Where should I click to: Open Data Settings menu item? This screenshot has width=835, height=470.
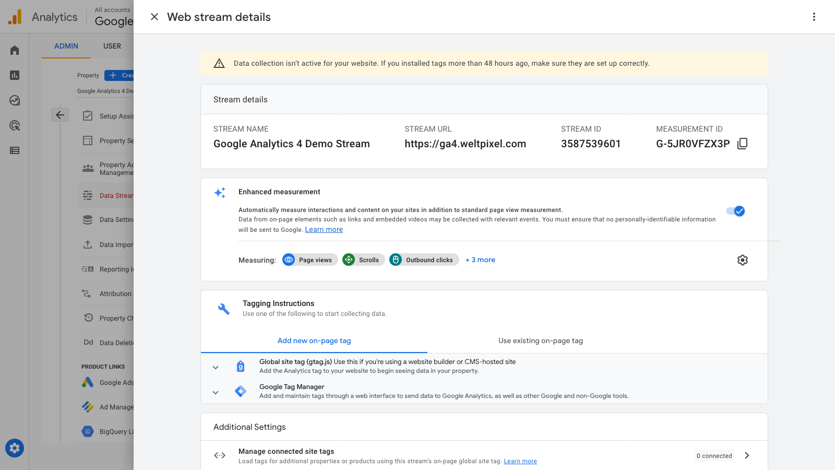(x=108, y=219)
